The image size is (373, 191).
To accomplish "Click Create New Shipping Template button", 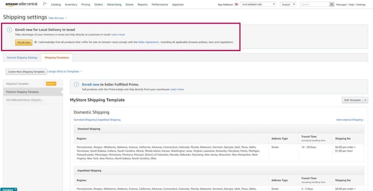I will (26, 72).
